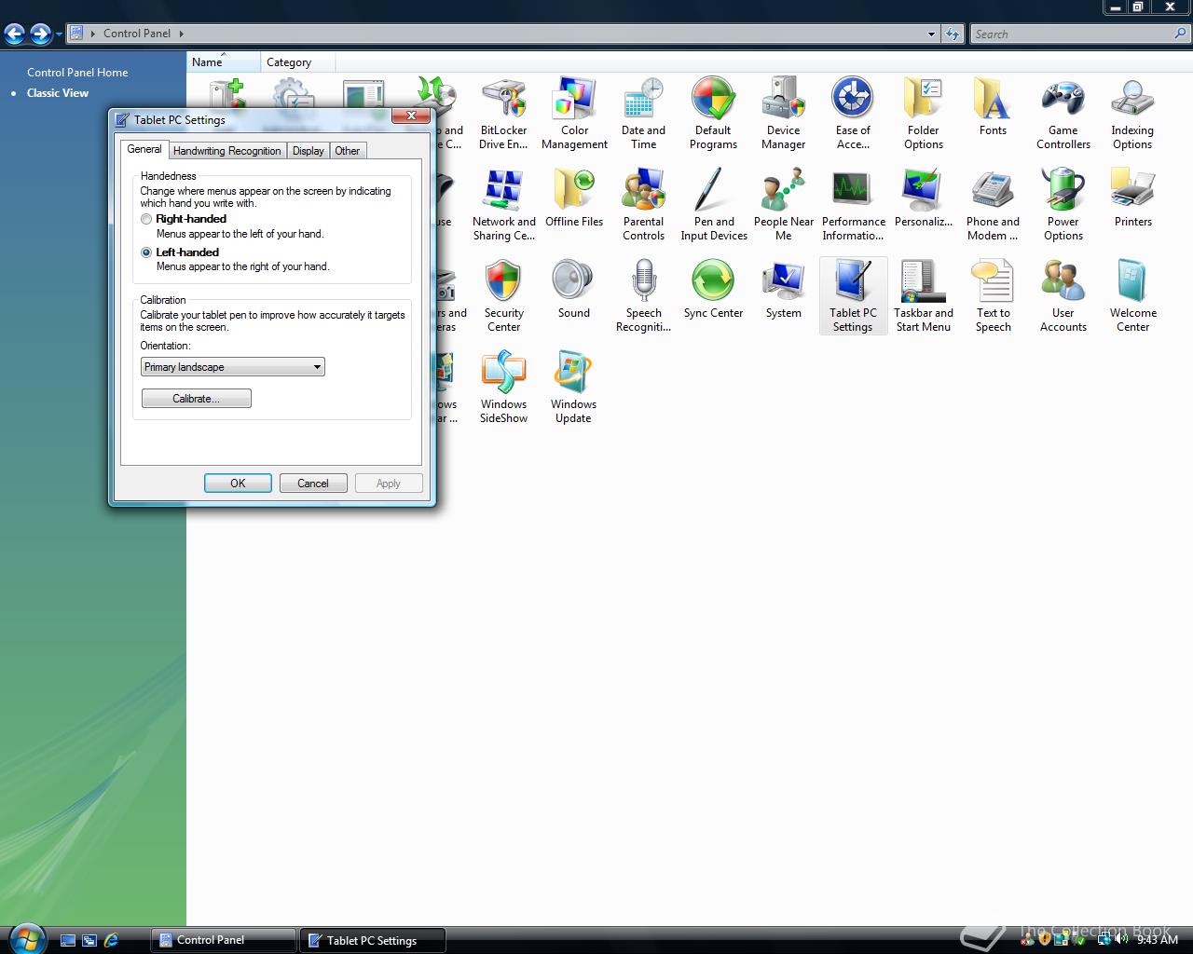Switch to Display tab
The image size is (1193, 954).
308,151
